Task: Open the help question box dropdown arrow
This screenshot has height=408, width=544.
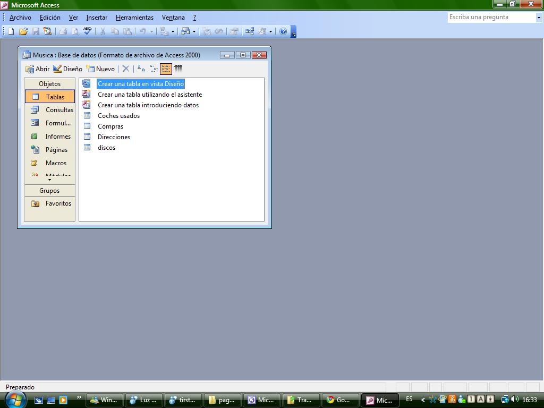Action: click(539, 18)
